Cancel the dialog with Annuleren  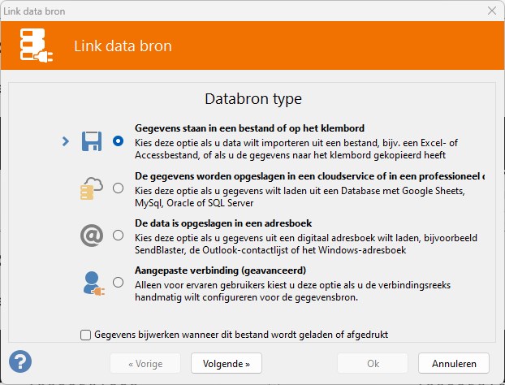[454, 363]
